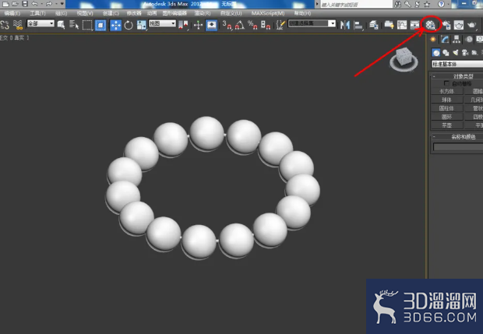The width and height of the screenshot is (483, 334).
Task: Toggle the Angle Snap icon
Action: (x=240, y=25)
